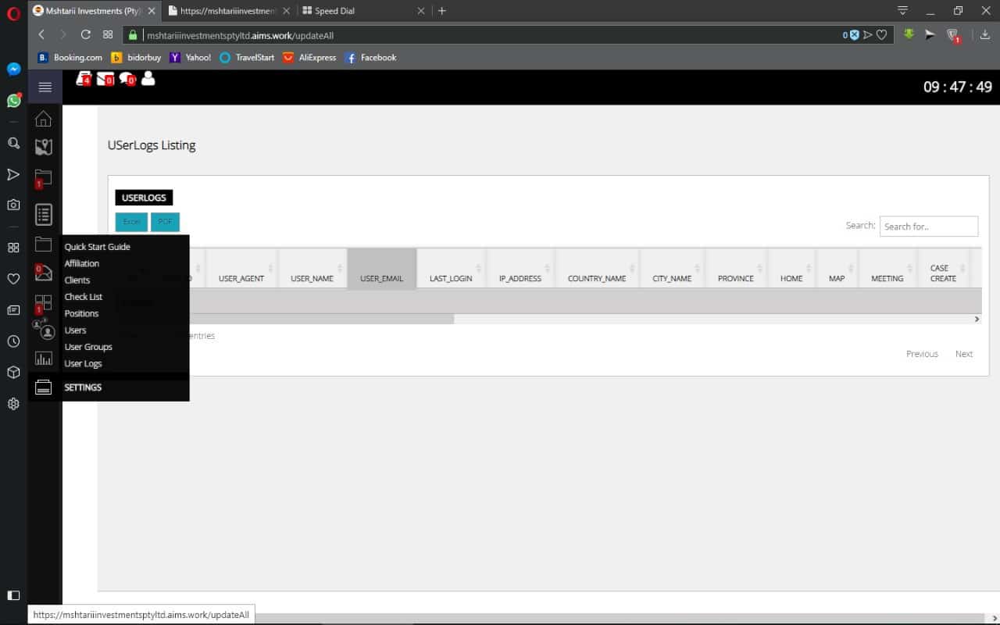This screenshot has height=625, width=1000.
Task: Click the table scrollbar right arrow
Action: (977, 319)
